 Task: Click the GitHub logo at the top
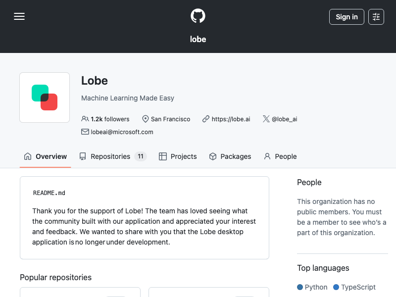click(198, 15)
